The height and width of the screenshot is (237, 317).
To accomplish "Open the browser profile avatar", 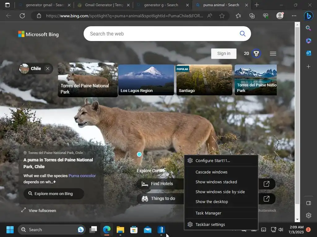I will pos(280,15).
